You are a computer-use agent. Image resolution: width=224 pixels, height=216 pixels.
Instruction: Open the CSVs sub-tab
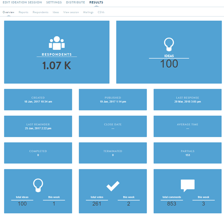[x=101, y=12]
